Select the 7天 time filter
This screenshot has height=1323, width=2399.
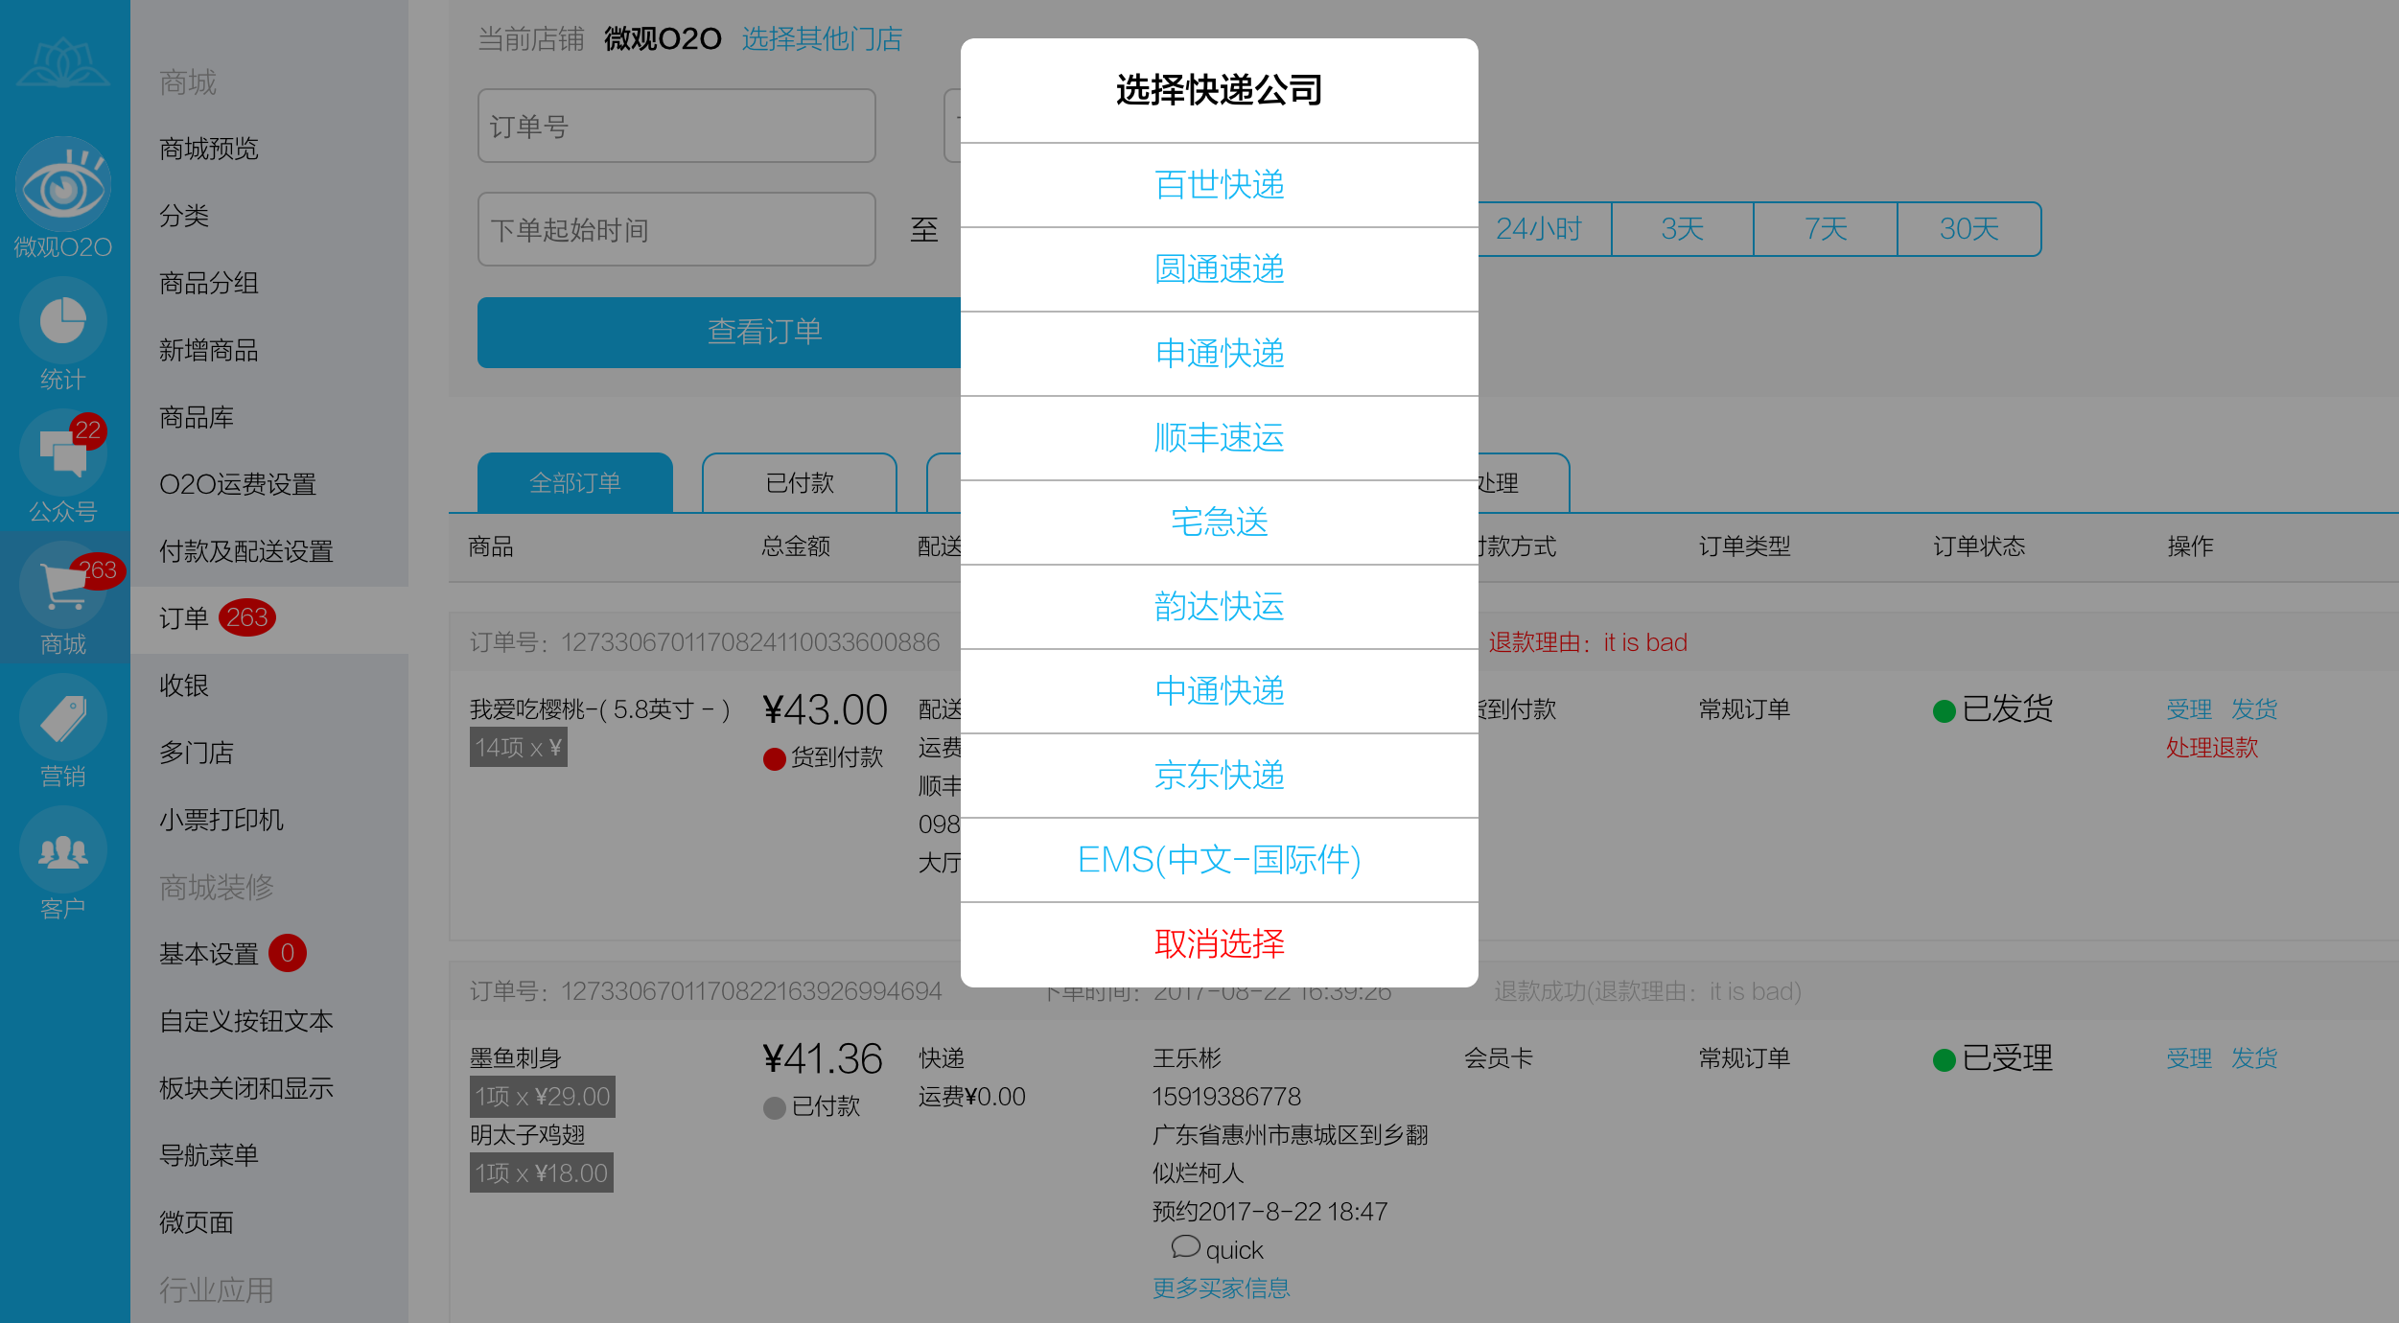coord(1826,229)
